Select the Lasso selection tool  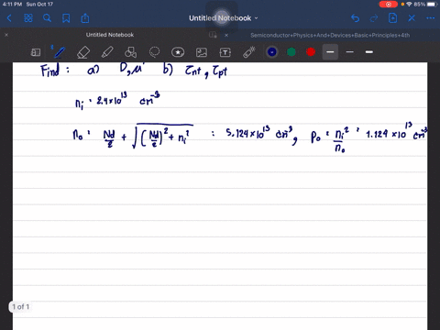pos(154,52)
